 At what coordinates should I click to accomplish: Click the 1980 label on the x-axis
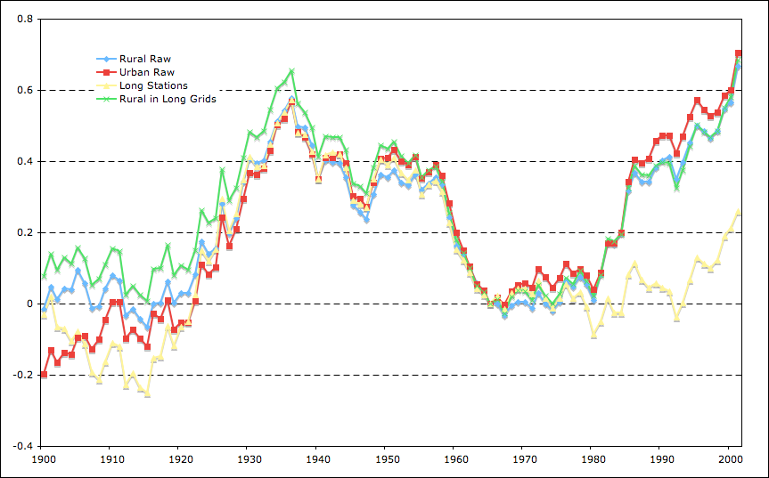coord(593,460)
